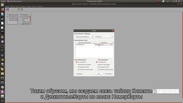Open the volume indicator in top bar
Viewport: 183px width, 103px height.
click(176, 1)
